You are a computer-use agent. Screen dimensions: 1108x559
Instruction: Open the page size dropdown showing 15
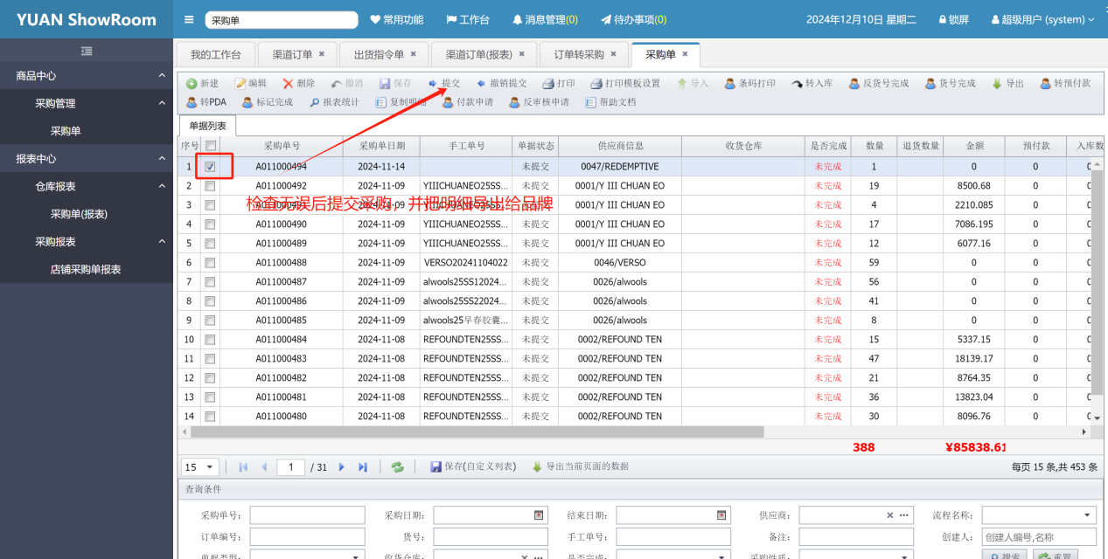tap(200, 467)
